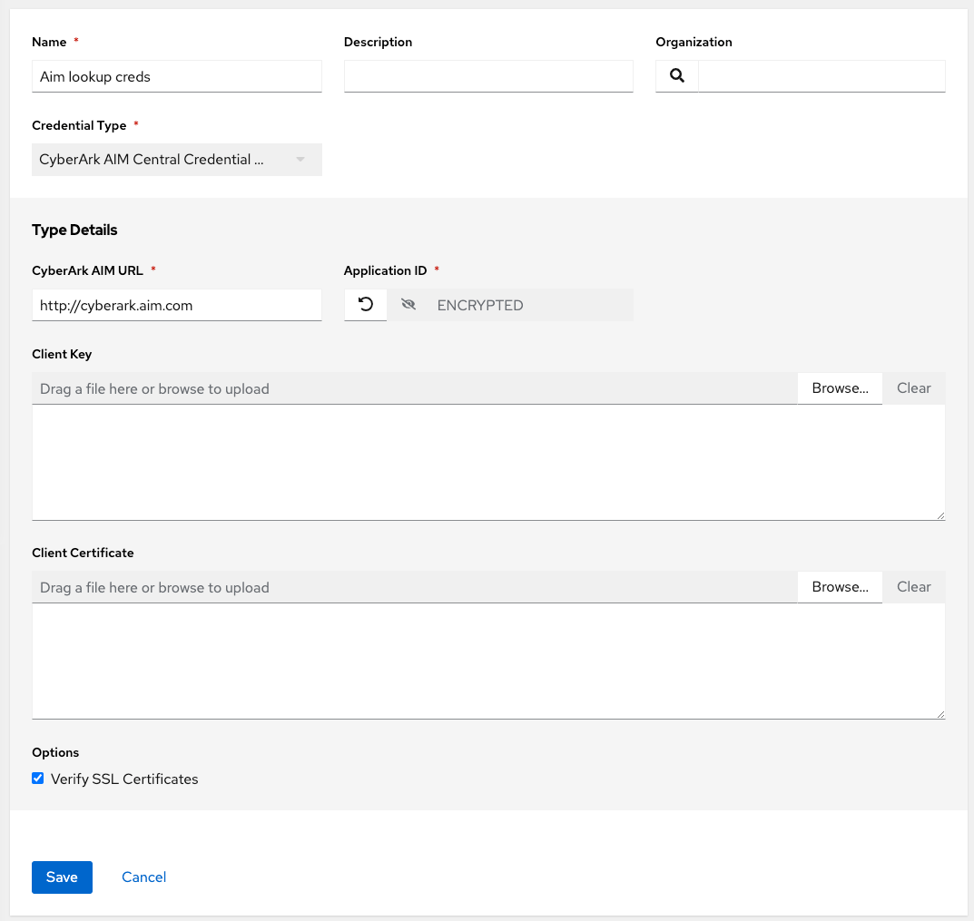The image size is (974, 921).
Task: Click the Save button
Action: (x=62, y=877)
